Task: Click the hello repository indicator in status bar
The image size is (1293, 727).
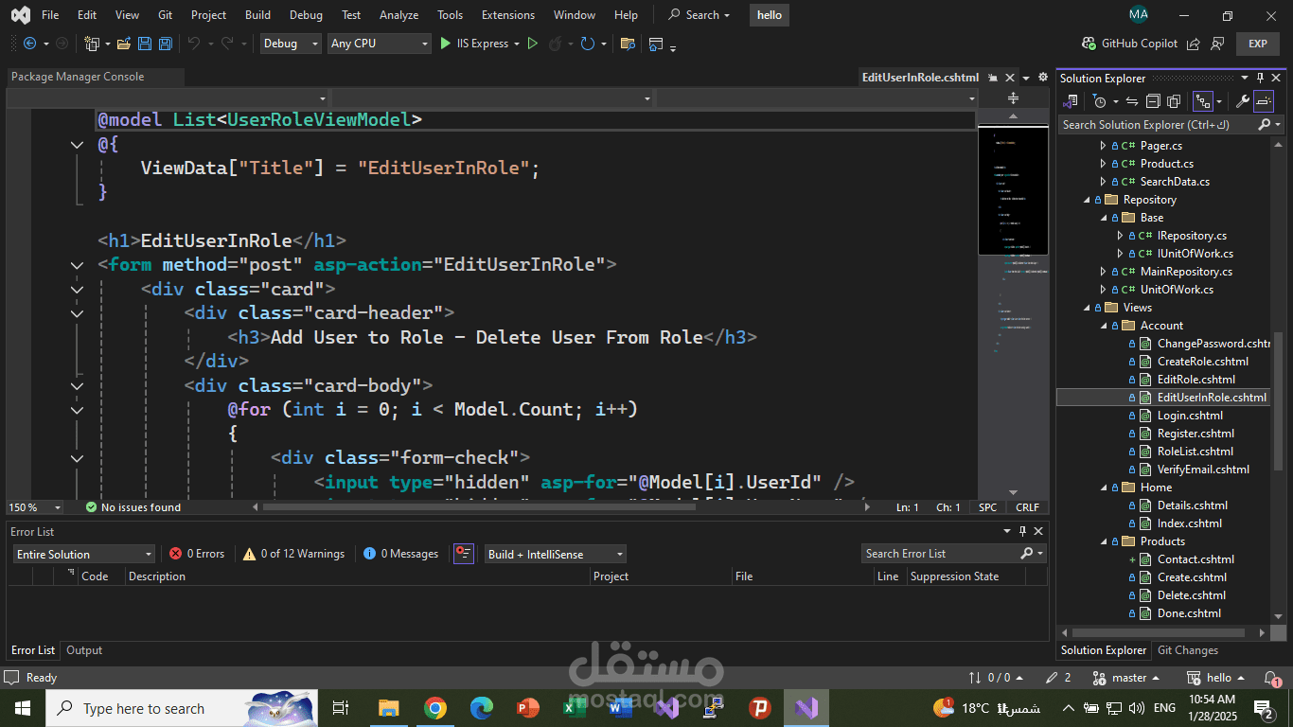Action: point(1218,678)
